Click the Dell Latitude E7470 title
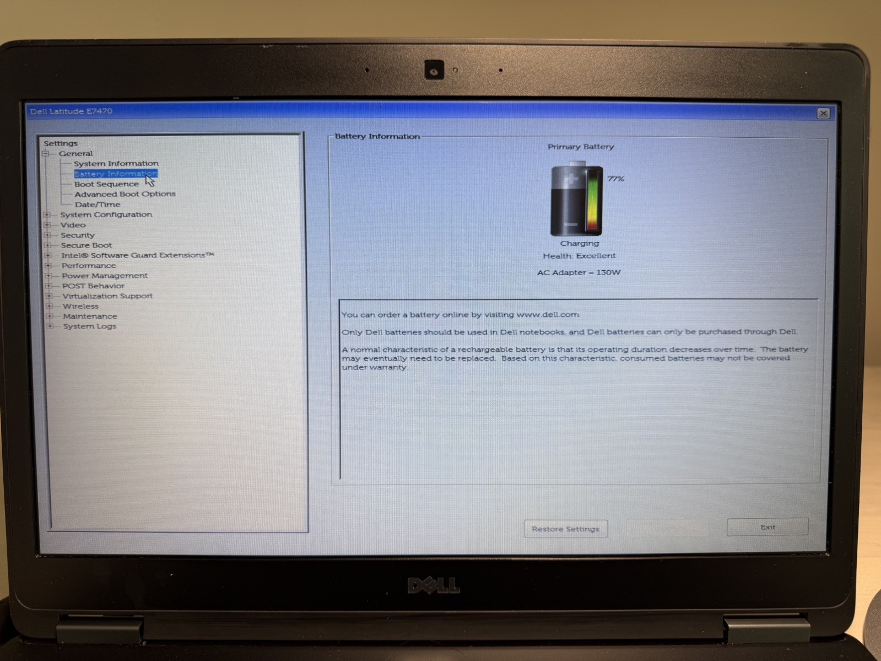 tap(71, 111)
